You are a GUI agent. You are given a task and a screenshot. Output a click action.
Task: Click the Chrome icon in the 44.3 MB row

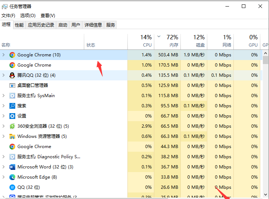12,146
